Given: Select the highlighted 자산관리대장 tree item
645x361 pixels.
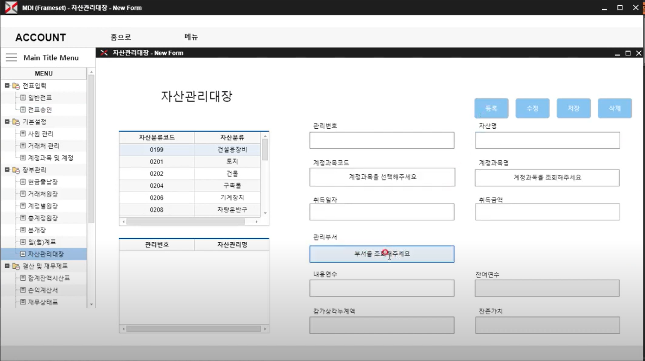Looking at the screenshot, I should (46, 254).
